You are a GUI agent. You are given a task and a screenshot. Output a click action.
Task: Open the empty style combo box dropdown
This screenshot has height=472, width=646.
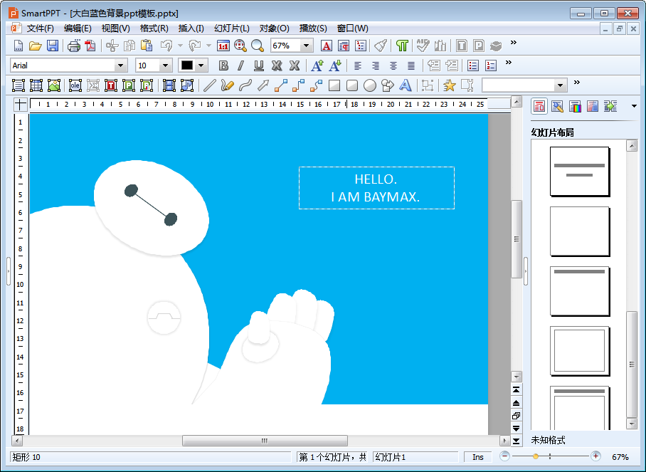click(x=560, y=85)
